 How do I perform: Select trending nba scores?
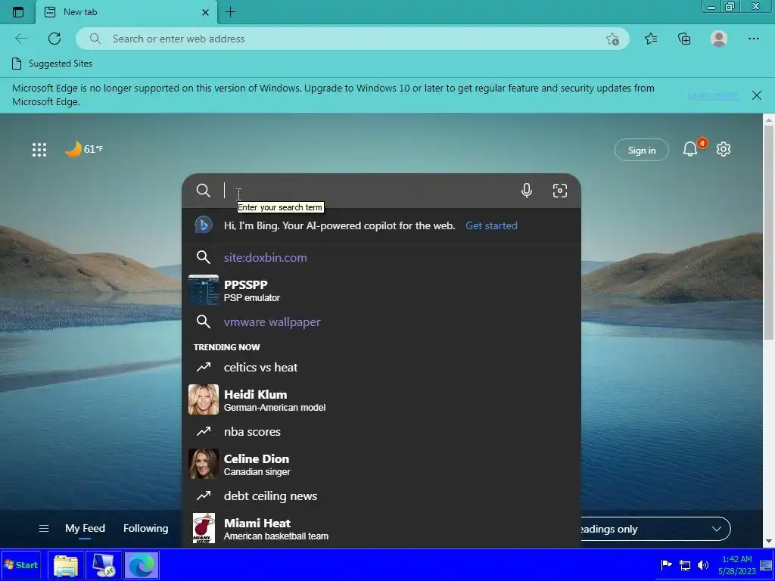381,432
